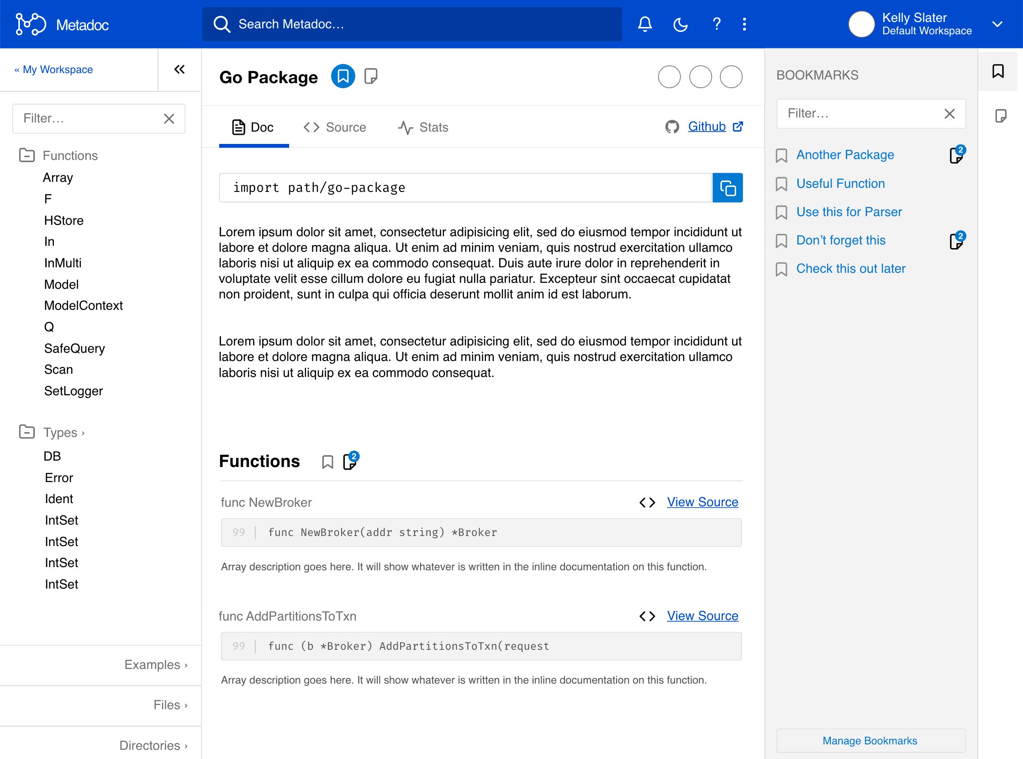The width and height of the screenshot is (1023, 759).
Task: Select the DB type
Action: point(52,456)
